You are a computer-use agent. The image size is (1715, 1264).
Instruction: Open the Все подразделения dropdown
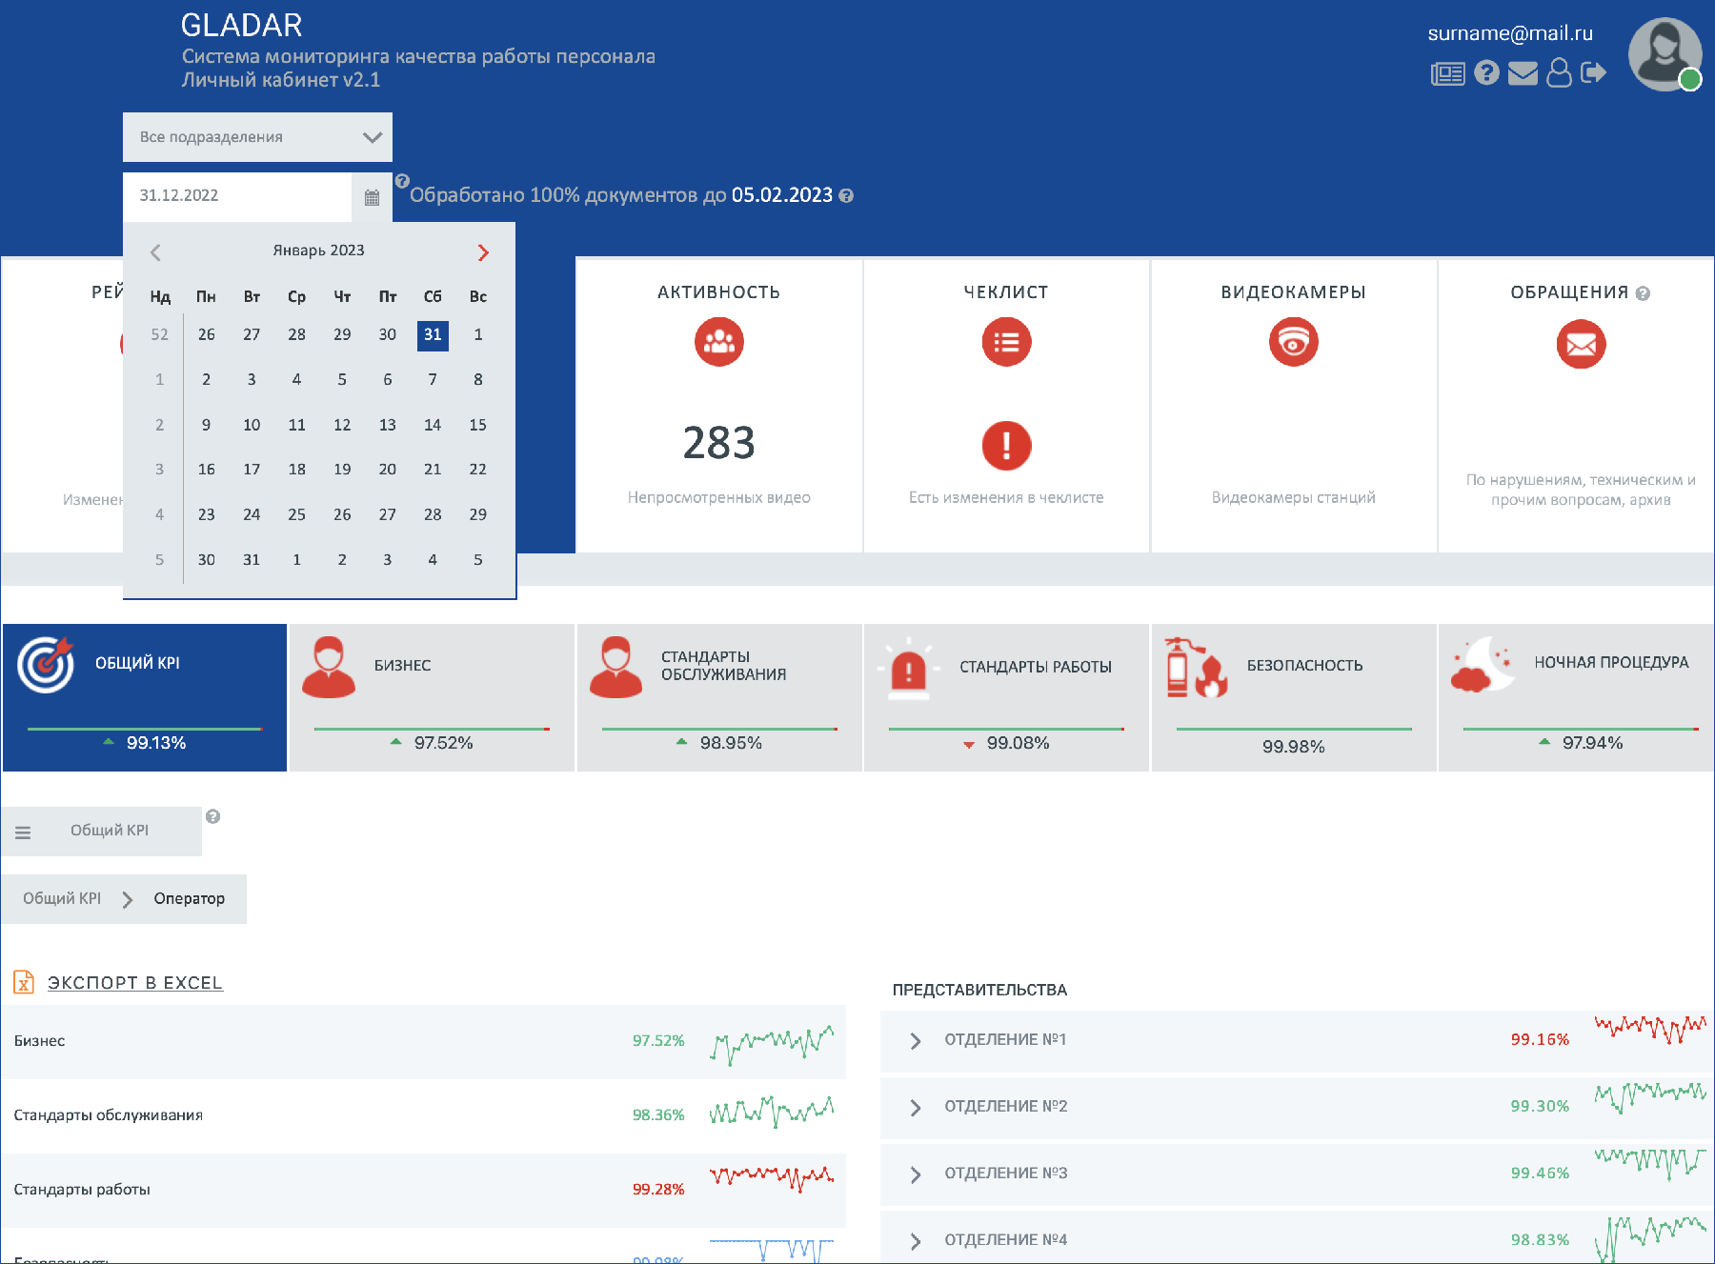(257, 137)
